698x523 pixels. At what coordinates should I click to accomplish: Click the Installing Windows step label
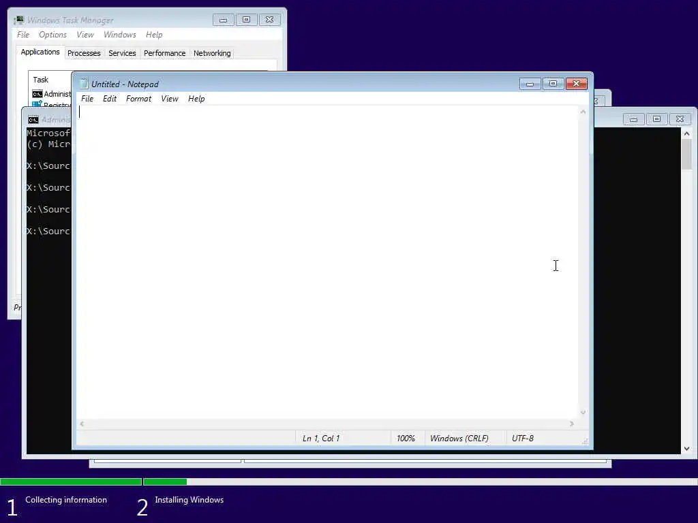click(189, 500)
